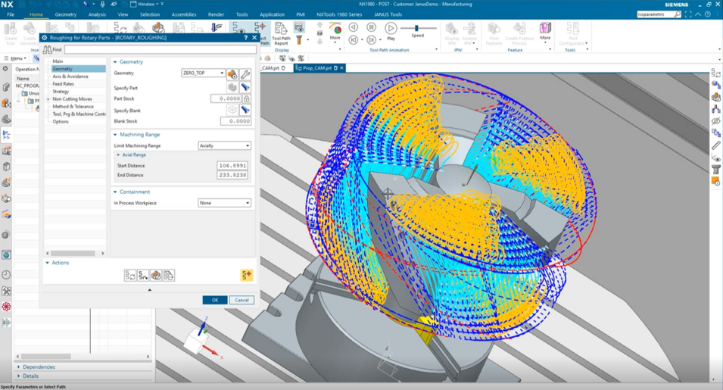Click the Verify tool path icon in Actions
723x390 pixels.
(x=156, y=276)
